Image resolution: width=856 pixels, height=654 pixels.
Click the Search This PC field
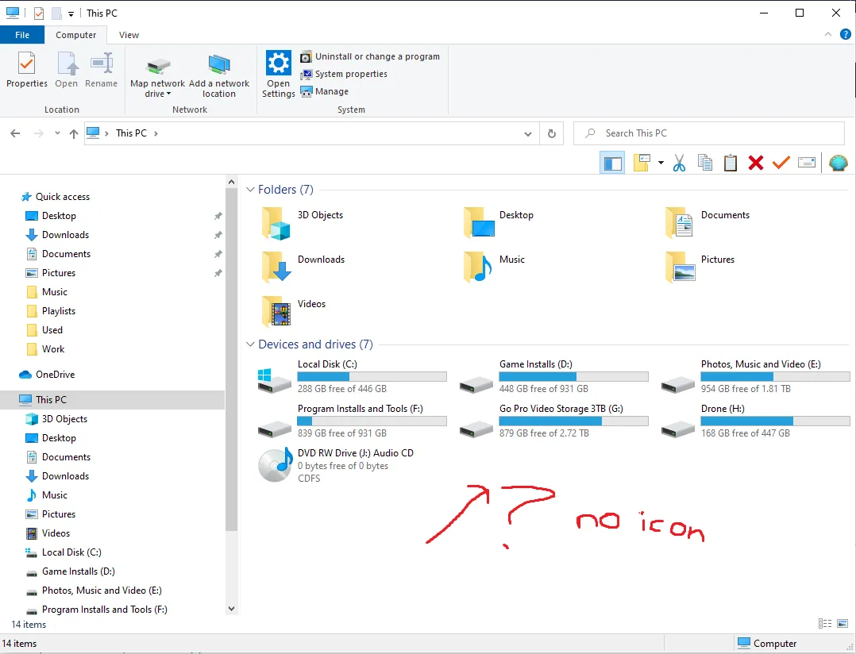709,133
